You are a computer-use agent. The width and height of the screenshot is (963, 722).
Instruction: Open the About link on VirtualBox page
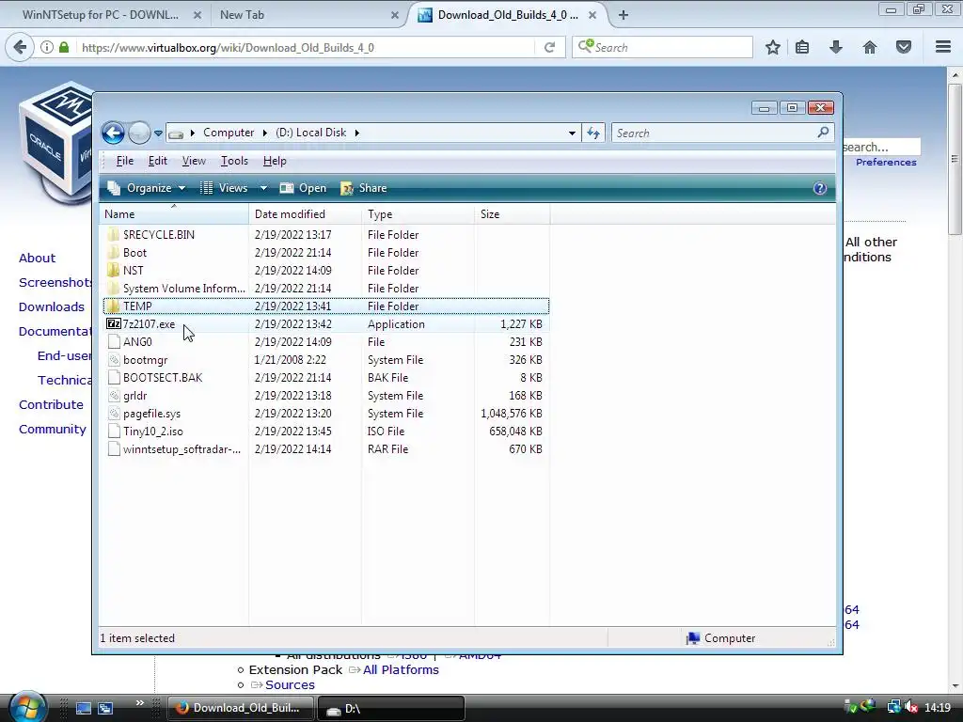coord(37,258)
